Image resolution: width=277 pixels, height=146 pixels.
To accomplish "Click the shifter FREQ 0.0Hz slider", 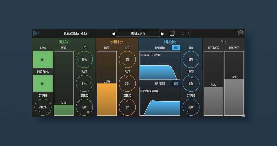I will (x=107, y=83).
